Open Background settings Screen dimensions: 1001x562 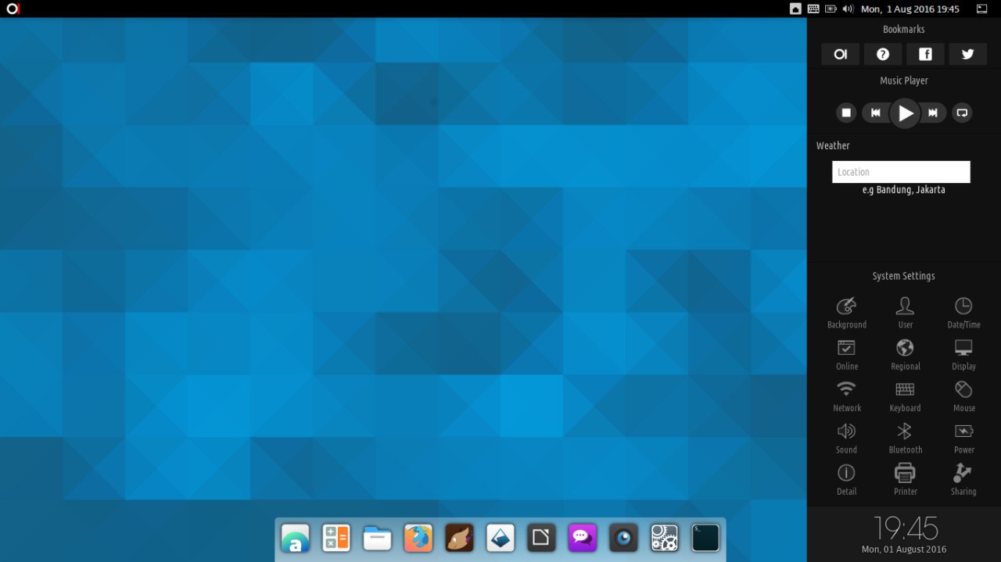pos(847,313)
